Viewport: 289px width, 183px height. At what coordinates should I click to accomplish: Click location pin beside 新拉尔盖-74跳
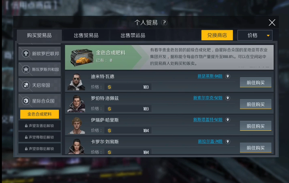click(x=228, y=142)
